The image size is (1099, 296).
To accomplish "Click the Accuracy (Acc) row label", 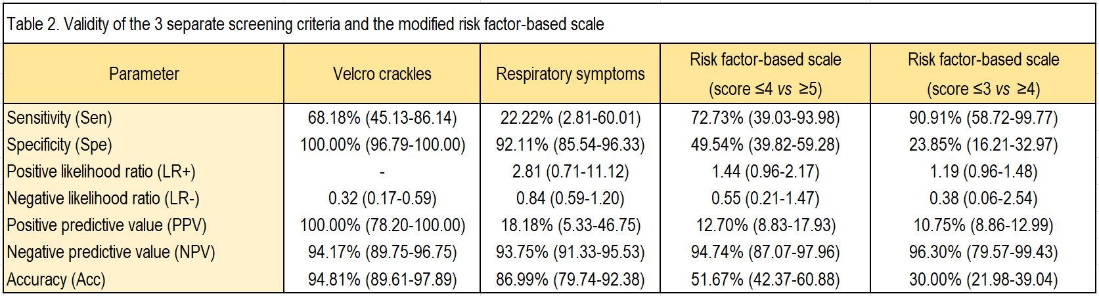I will pyautogui.click(x=56, y=280).
